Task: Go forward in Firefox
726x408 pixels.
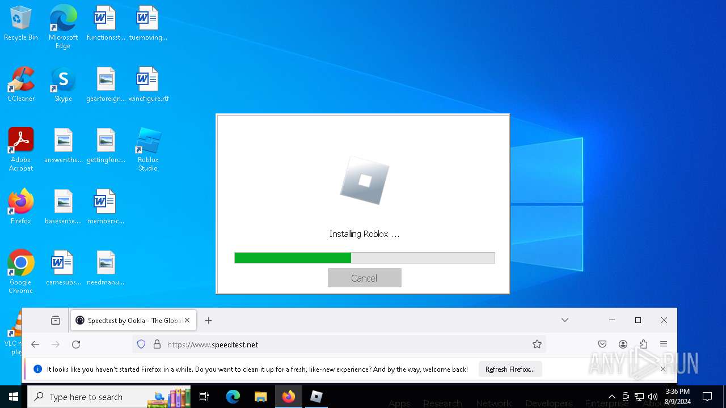Action: tap(56, 344)
